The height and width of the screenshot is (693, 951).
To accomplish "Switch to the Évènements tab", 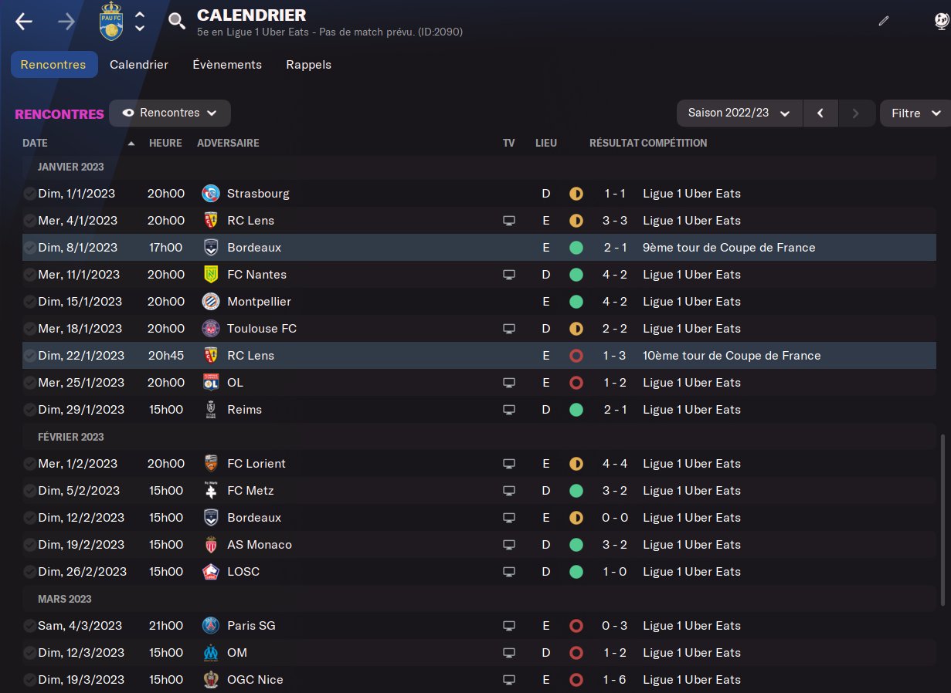I will [x=227, y=65].
